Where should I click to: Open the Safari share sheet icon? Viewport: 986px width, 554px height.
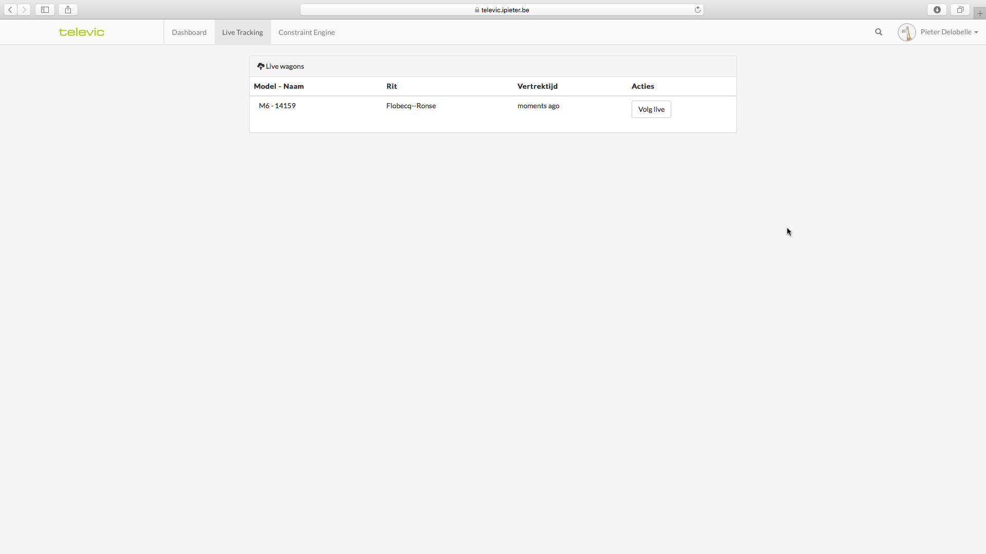[x=68, y=10]
